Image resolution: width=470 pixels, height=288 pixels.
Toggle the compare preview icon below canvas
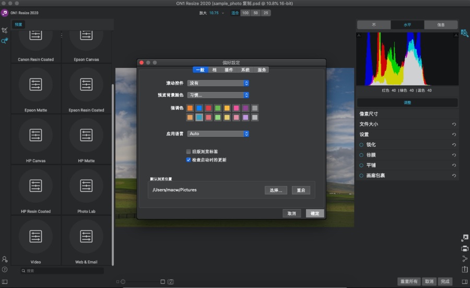171,282
